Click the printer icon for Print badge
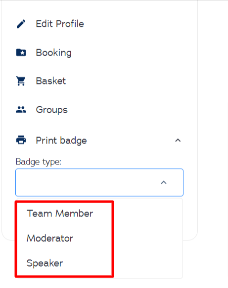Image resolution: width=228 pixels, height=288 pixels. pyautogui.click(x=21, y=140)
